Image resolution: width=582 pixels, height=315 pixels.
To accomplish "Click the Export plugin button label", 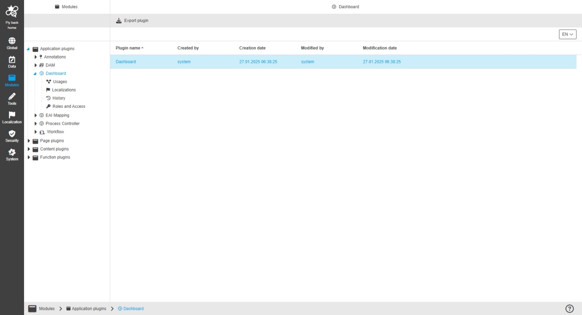I will [136, 21].
